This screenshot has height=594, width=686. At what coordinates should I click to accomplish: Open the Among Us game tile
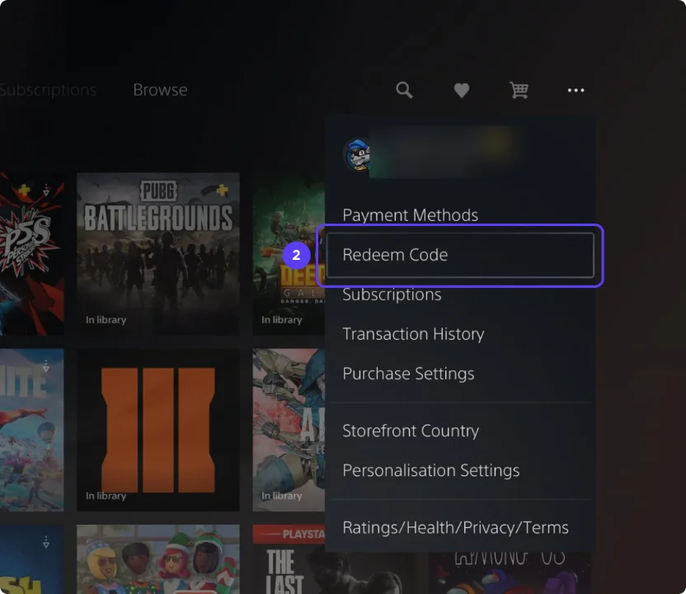point(510,573)
